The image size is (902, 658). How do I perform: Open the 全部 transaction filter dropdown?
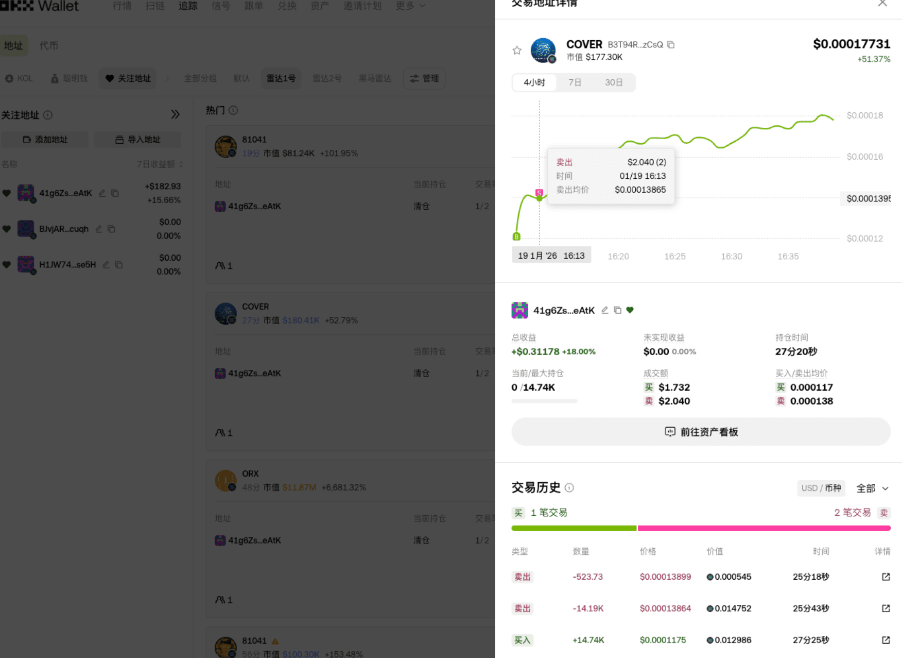click(873, 488)
